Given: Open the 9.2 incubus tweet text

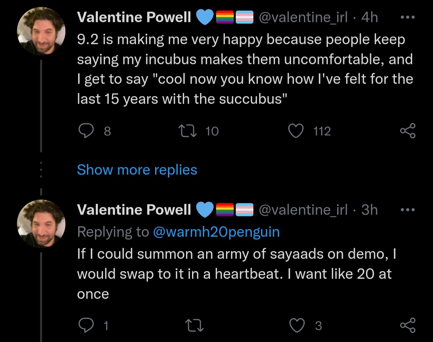Looking at the screenshot, I should click(x=245, y=69).
